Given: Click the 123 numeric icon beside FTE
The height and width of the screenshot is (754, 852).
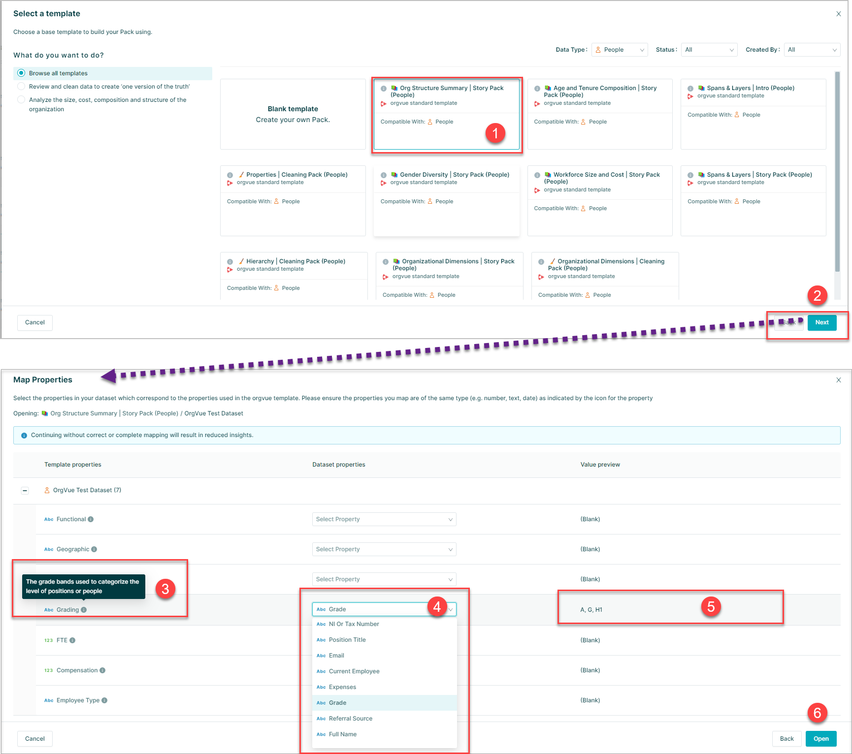Looking at the screenshot, I should coord(48,640).
